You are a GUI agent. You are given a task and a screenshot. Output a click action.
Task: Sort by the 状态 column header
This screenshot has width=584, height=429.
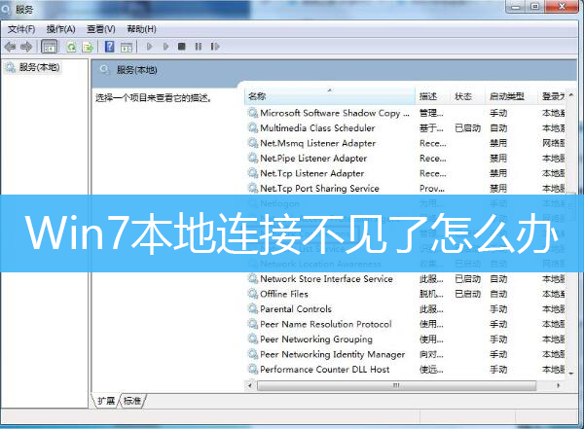tap(464, 96)
